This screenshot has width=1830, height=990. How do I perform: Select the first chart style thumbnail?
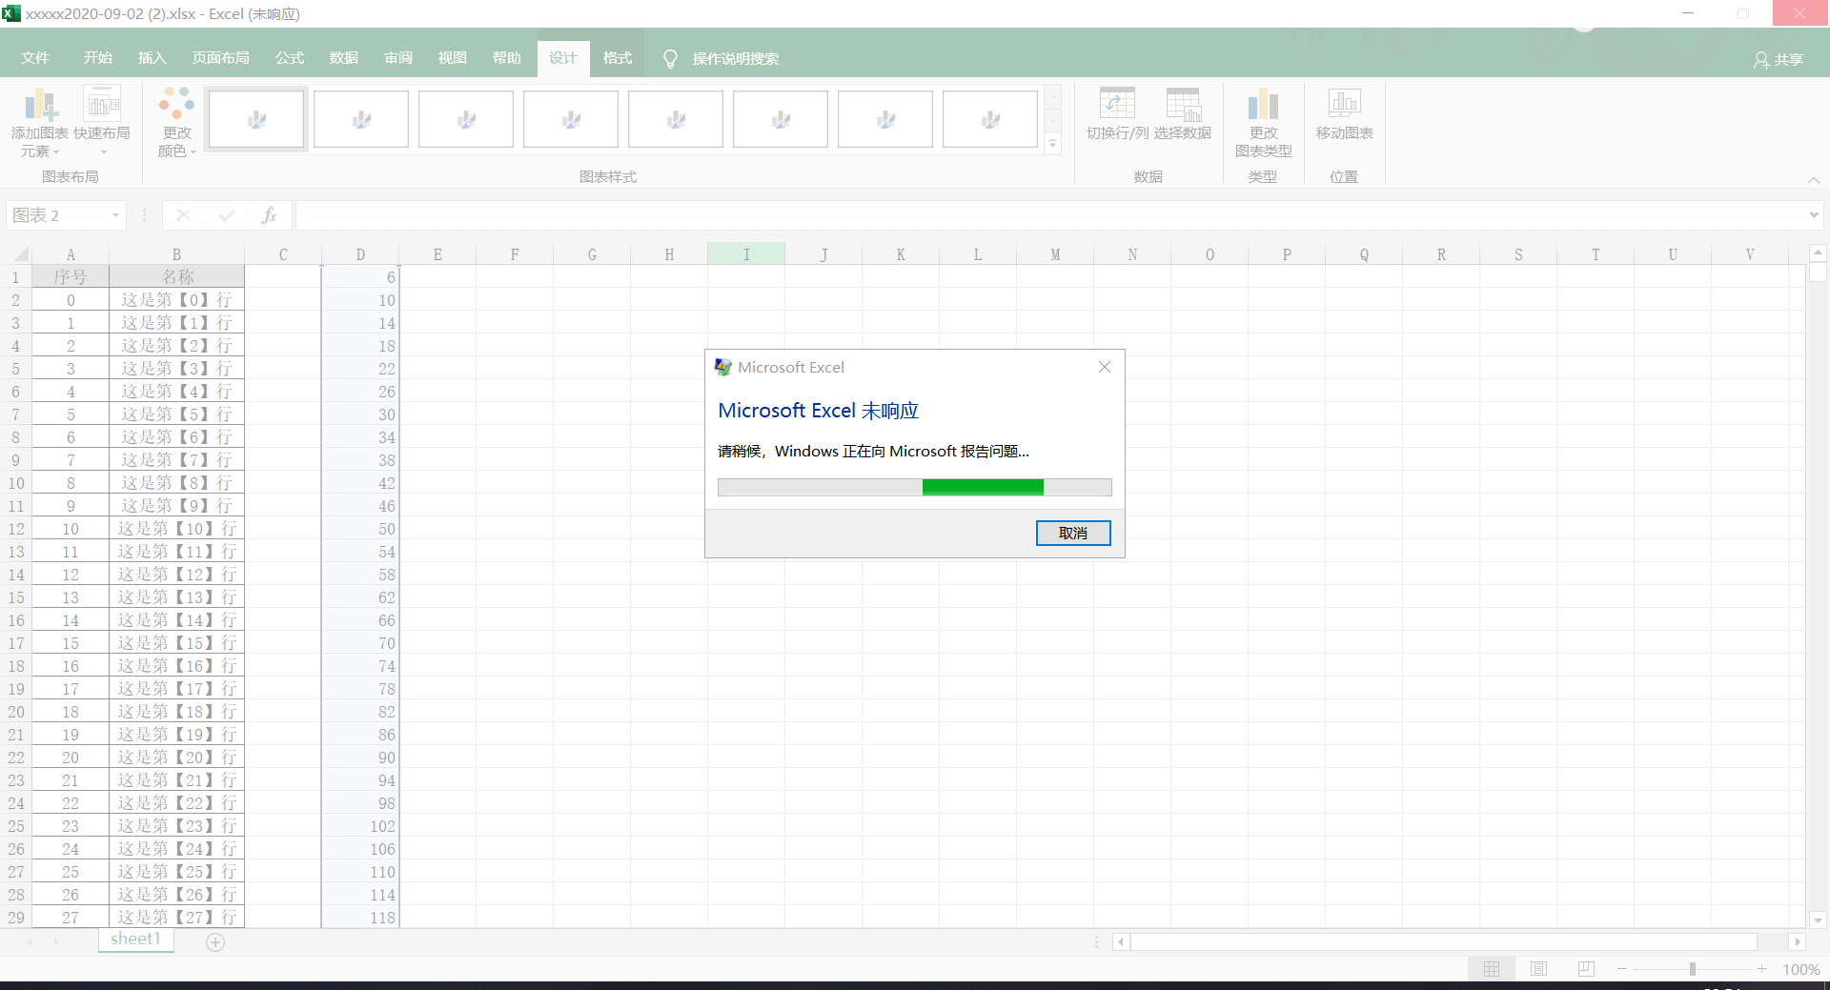coord(256,119)
